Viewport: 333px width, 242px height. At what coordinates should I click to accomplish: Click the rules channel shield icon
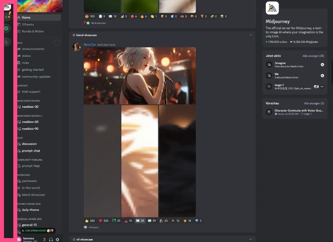click(18, 63)
